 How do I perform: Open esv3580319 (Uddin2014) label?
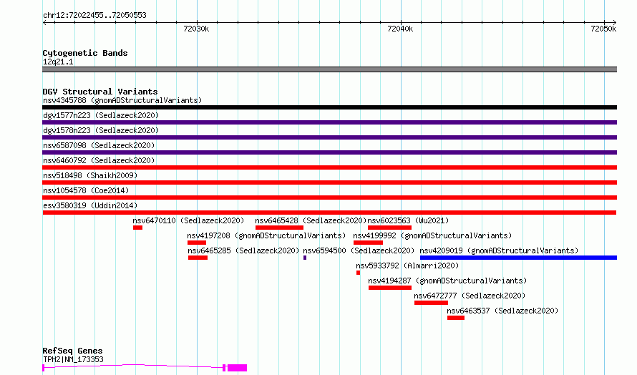(90, 205)
